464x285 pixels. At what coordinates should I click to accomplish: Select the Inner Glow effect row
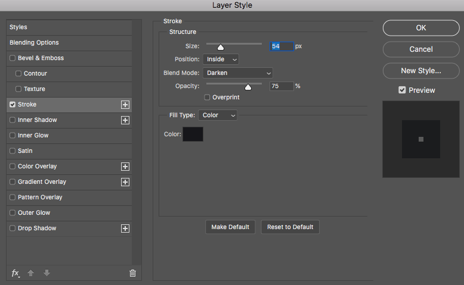69,135
